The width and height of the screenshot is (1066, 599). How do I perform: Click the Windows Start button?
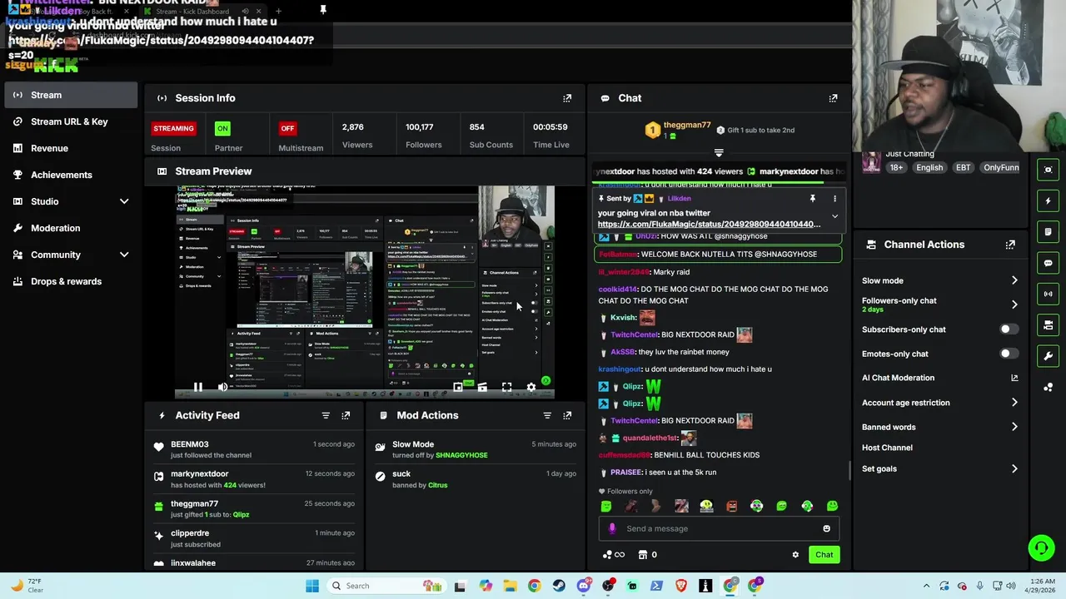pyautogui.click(x=312, y=586)
